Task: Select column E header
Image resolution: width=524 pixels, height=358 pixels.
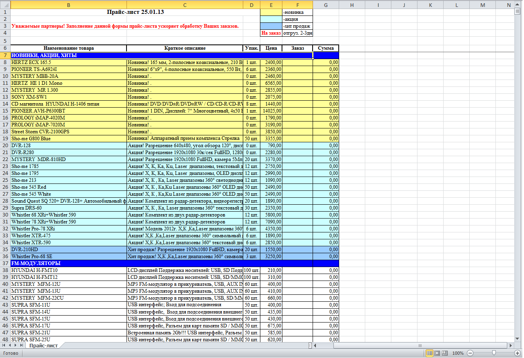Action: click(271, 5)
